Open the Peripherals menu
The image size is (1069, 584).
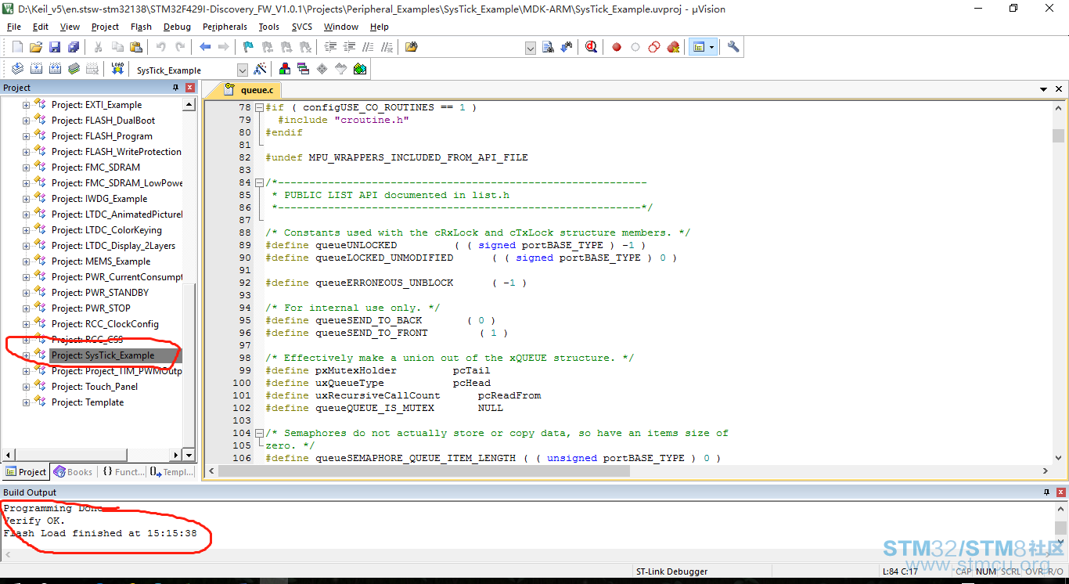coord(225,27)
